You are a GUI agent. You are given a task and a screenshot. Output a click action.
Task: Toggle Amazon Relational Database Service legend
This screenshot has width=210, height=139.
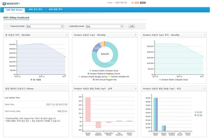[x=104, y=74]
